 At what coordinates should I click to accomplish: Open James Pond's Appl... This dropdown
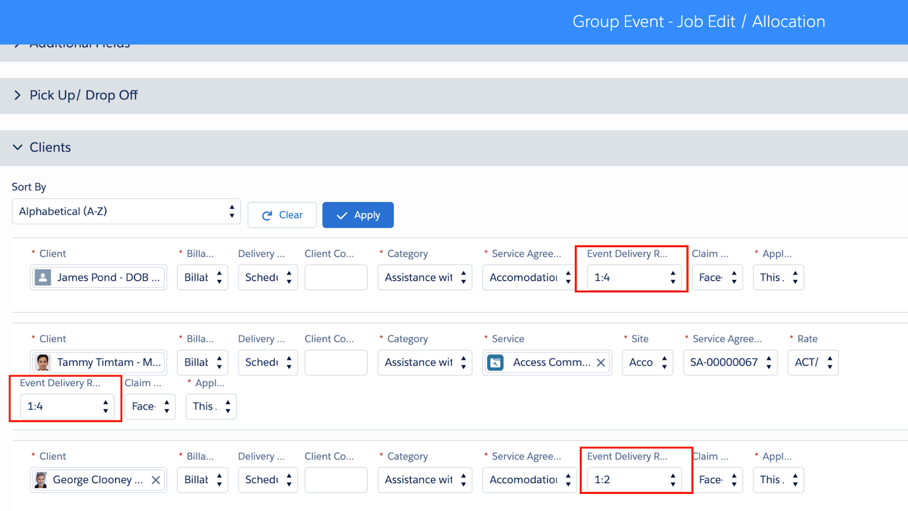coord(778,277)
